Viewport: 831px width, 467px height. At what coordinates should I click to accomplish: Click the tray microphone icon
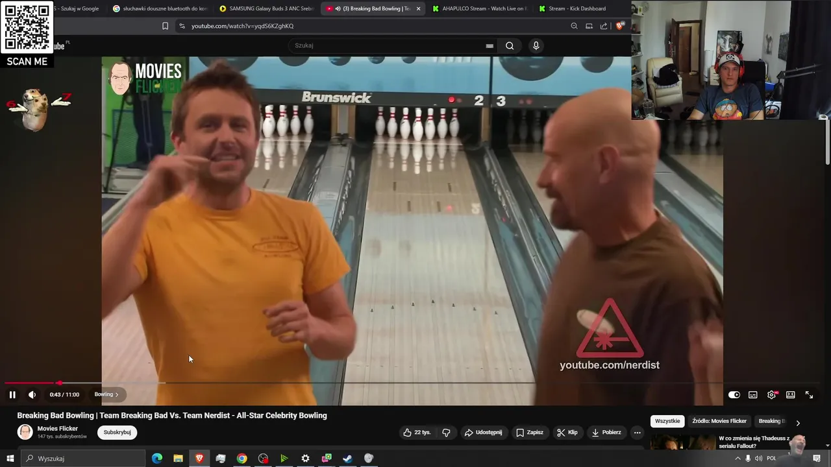(748, 459)
